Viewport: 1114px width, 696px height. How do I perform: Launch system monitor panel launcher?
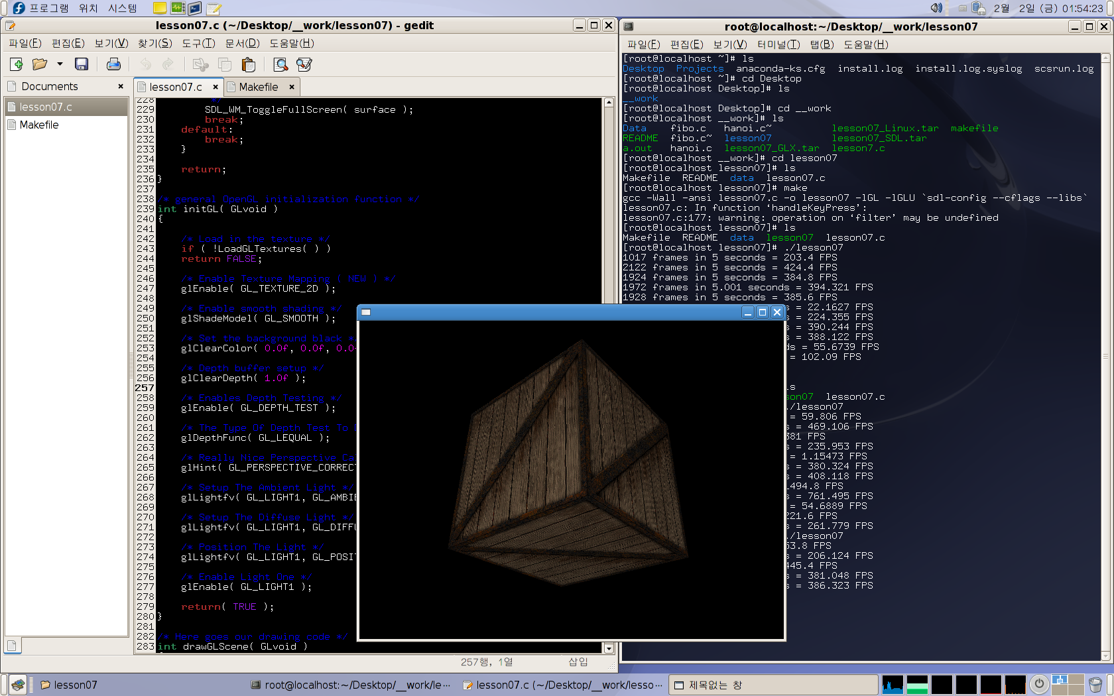click(x=178, y=8)
